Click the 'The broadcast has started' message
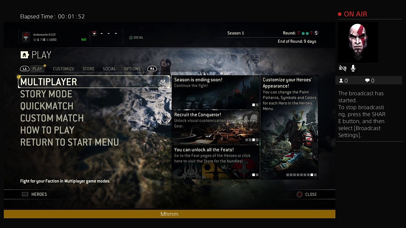The height and width of the screenshot is (228, 406). point(362,114)
